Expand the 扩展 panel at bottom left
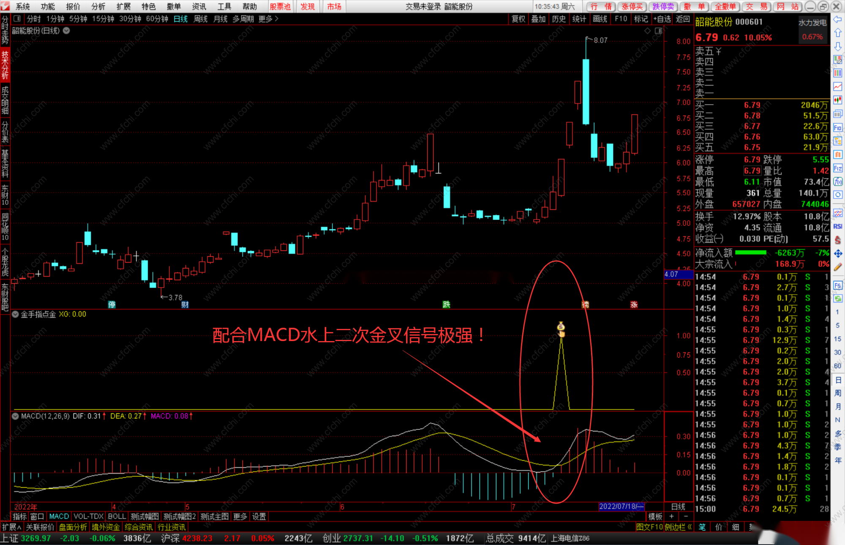The height and width of the screenshot is (545, 845). [x=11, y=527]
